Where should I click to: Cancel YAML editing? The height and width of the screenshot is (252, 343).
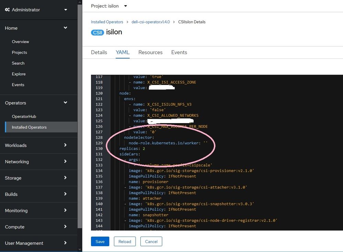click(x=151, y=241)
